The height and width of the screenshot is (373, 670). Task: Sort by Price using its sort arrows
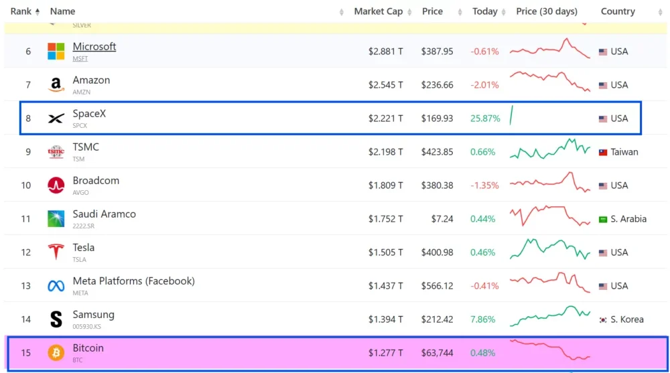460,12
